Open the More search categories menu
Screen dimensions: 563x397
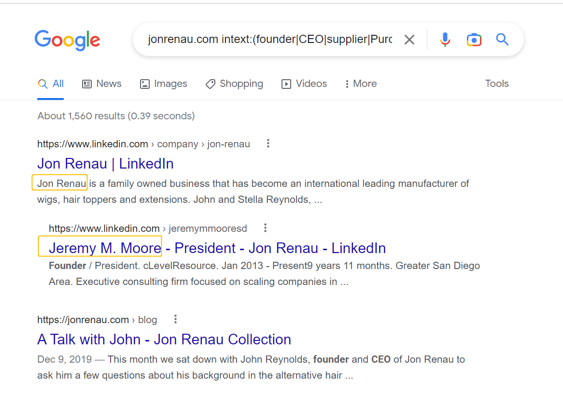[x=361, y=84]
